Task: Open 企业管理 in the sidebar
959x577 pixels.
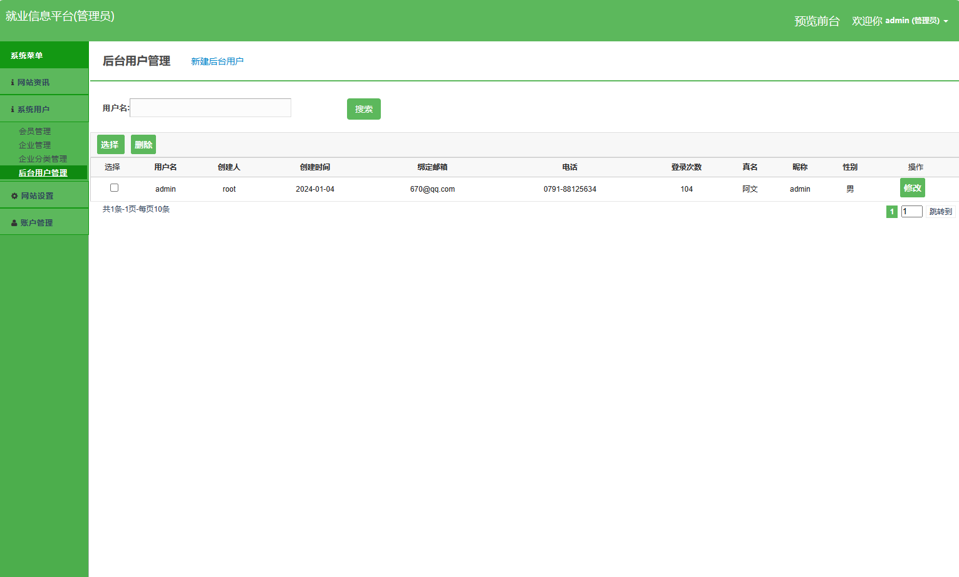Action: (x=34, y=145)
